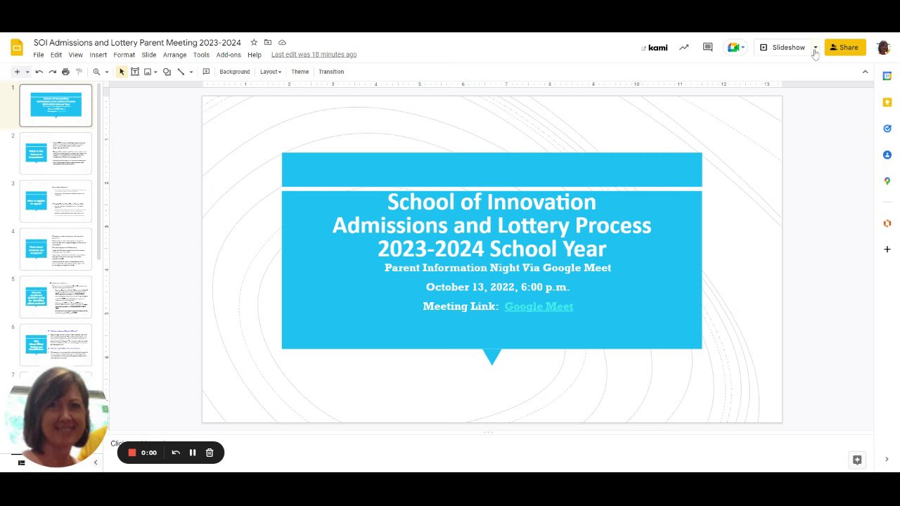Open the Google Slides home icon
This screenshot has height=506, width=900.
pyautogui.click(x=17, y=48)
